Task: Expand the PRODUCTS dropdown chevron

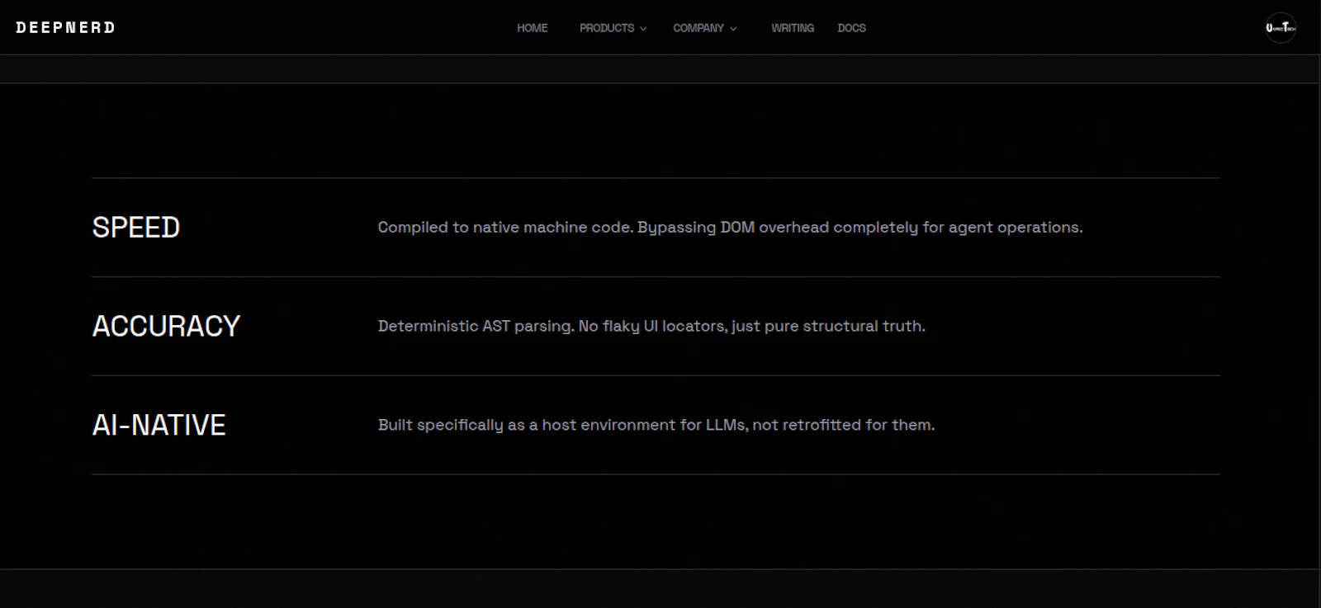Action: [643, 29]
